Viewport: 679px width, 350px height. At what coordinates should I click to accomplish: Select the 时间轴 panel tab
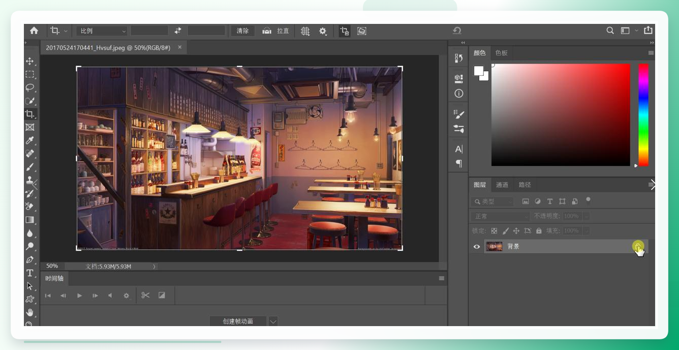click(x=54, y=278)
